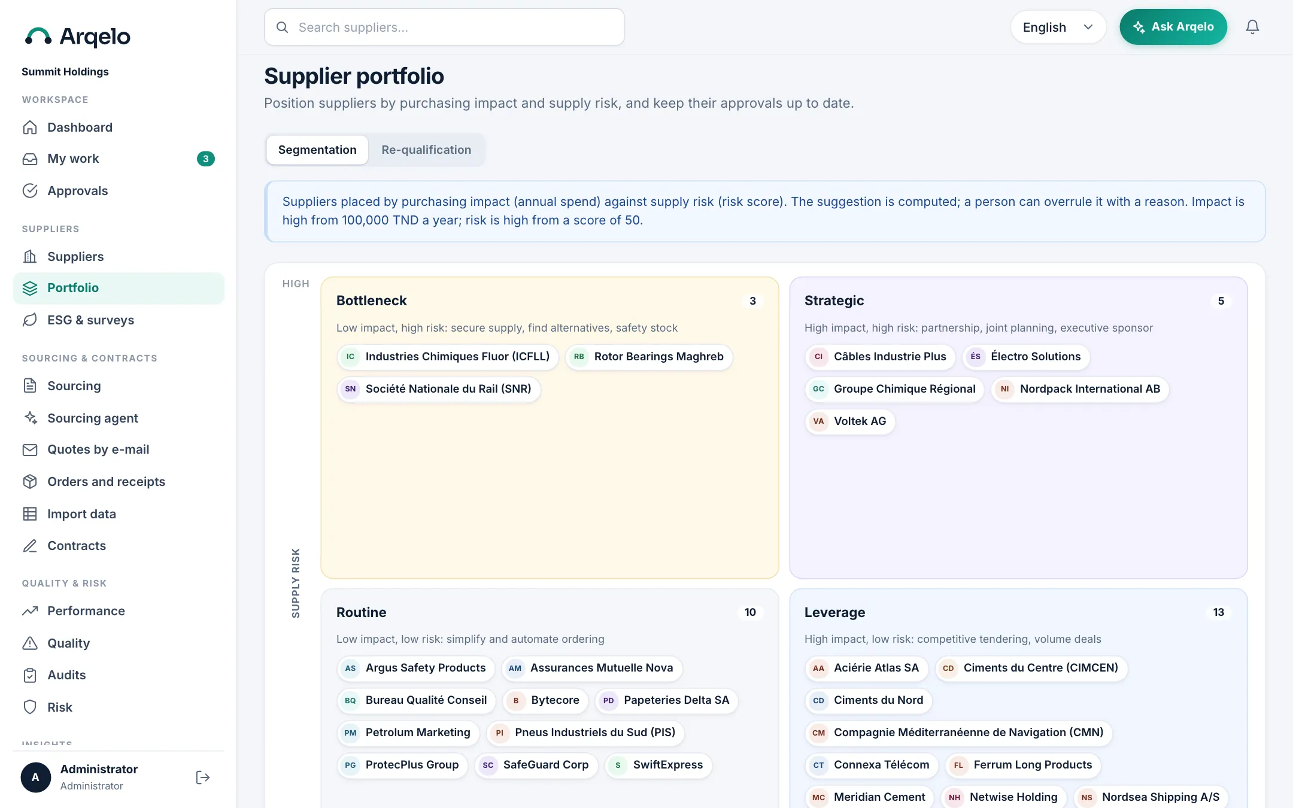Open supplier Rotor Bearings Maghreb

[x=649, y=357]
